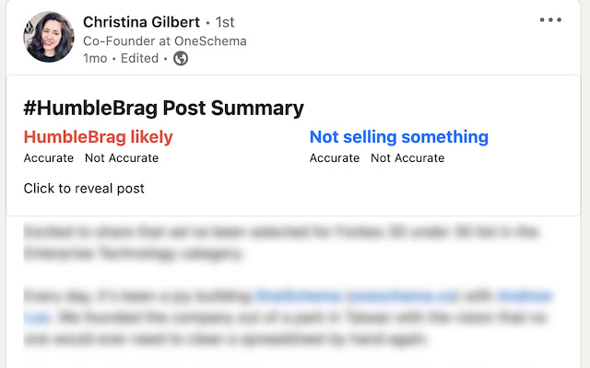590x368 pixels.
Task: Select the red HumbleBrag likely label
Action: click(x=99, y=137)
